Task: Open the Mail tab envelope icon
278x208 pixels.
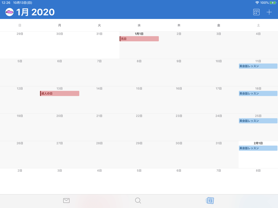Action: pos(66,200)
